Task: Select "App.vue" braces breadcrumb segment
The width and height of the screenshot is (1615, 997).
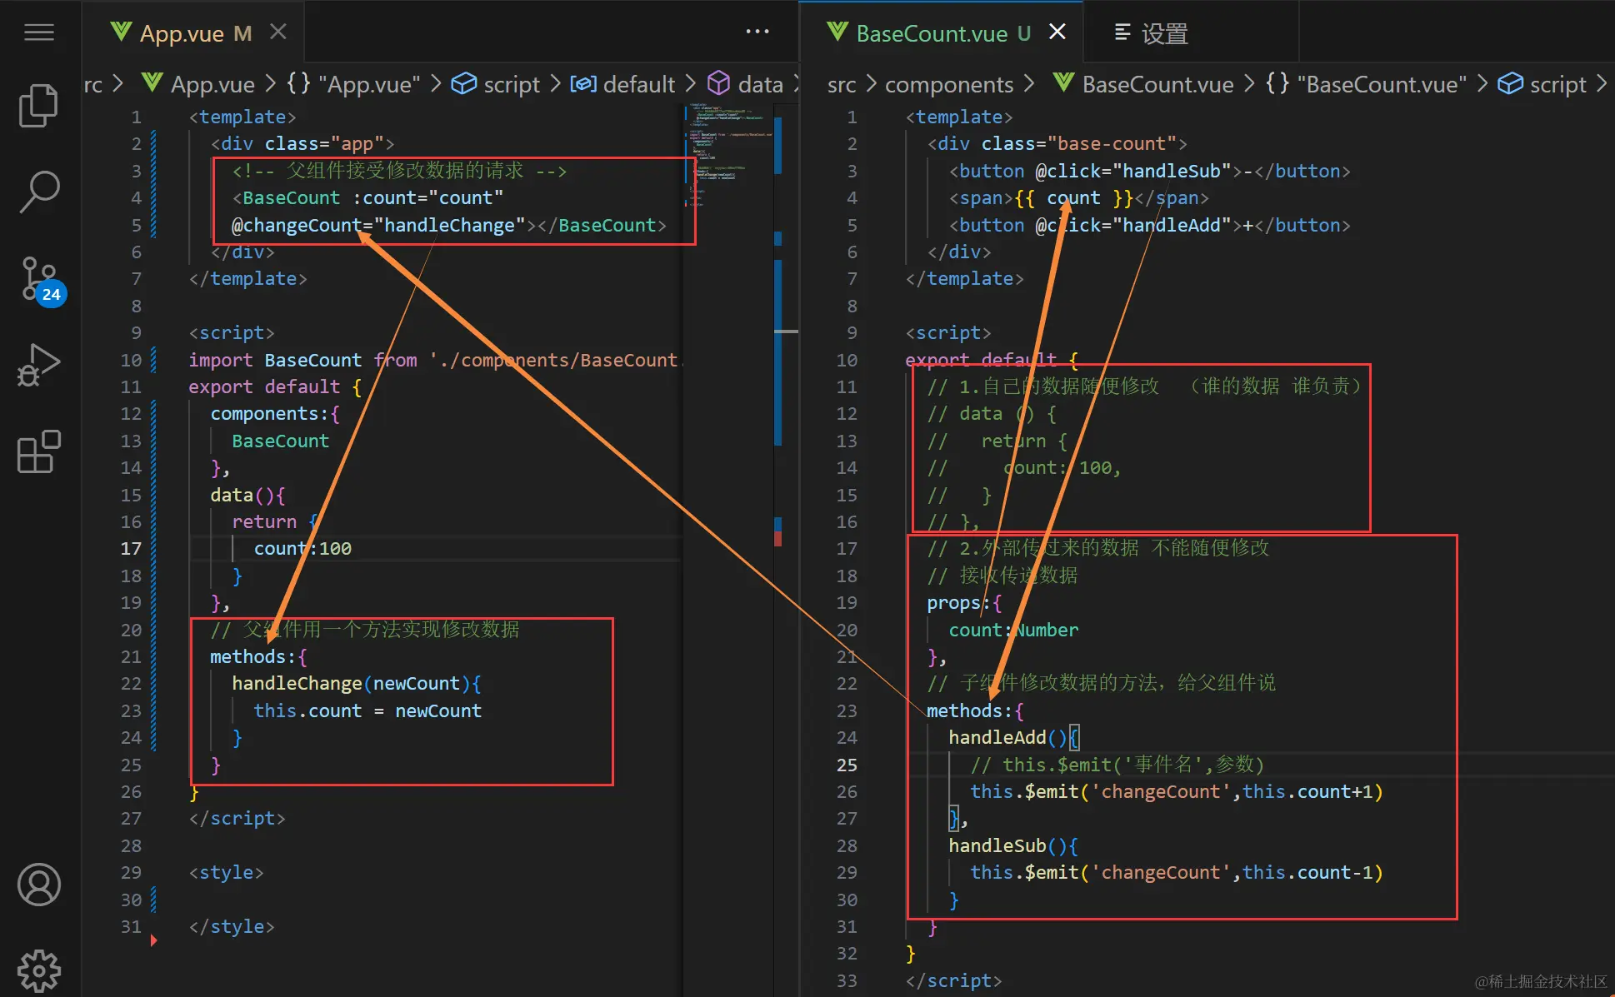Action: click(353, 84)
